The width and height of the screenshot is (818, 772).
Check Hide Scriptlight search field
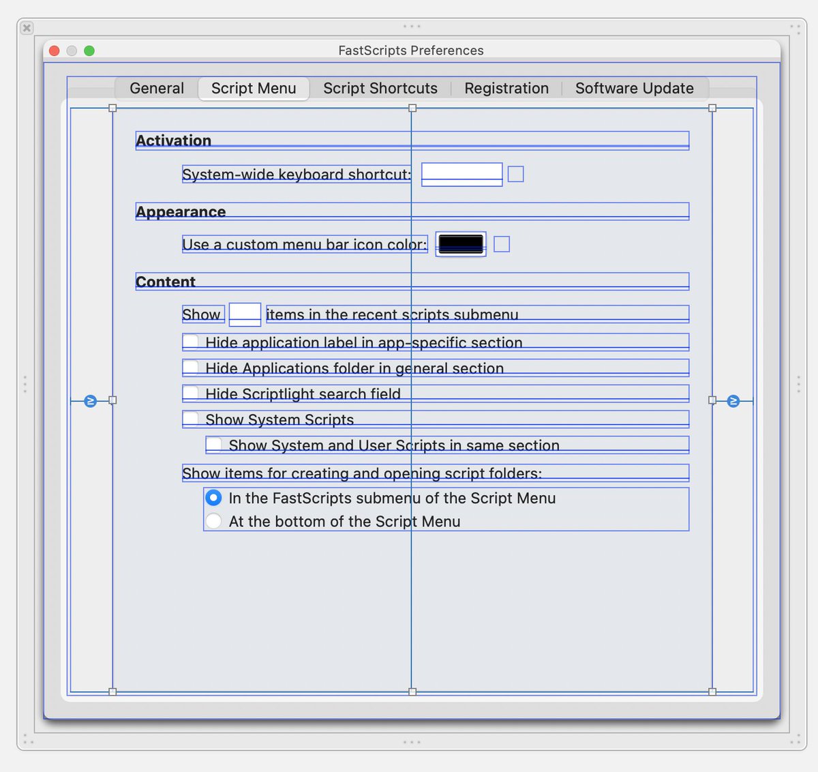click(x=191, y=393)
